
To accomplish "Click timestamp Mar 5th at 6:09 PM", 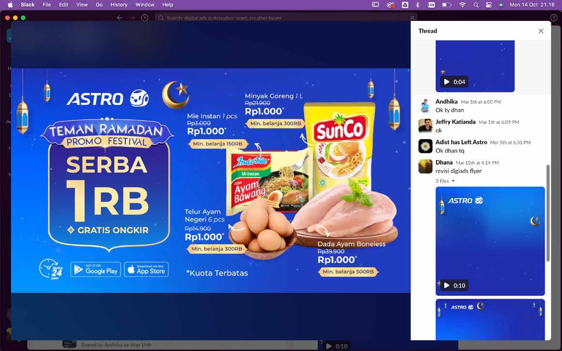I will tap(499, 122).
